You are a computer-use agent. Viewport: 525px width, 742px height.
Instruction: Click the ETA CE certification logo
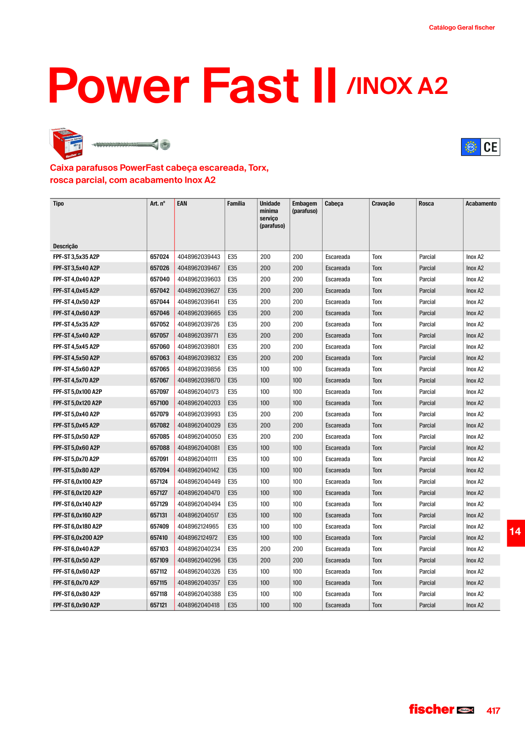pos(481,147)
